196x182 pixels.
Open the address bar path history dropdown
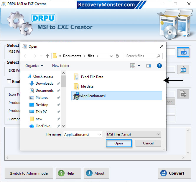[111, 56]
